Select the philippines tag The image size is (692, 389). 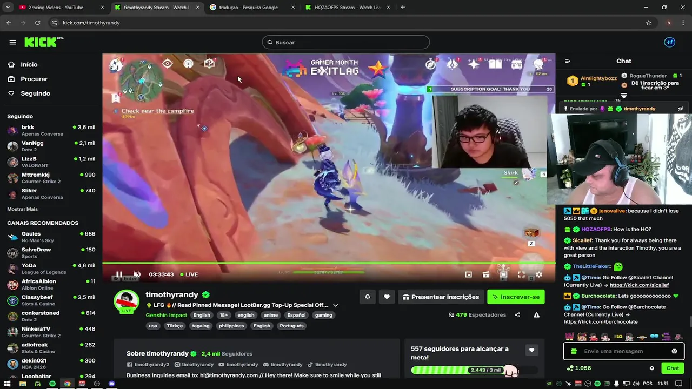[x=231, y=326]
